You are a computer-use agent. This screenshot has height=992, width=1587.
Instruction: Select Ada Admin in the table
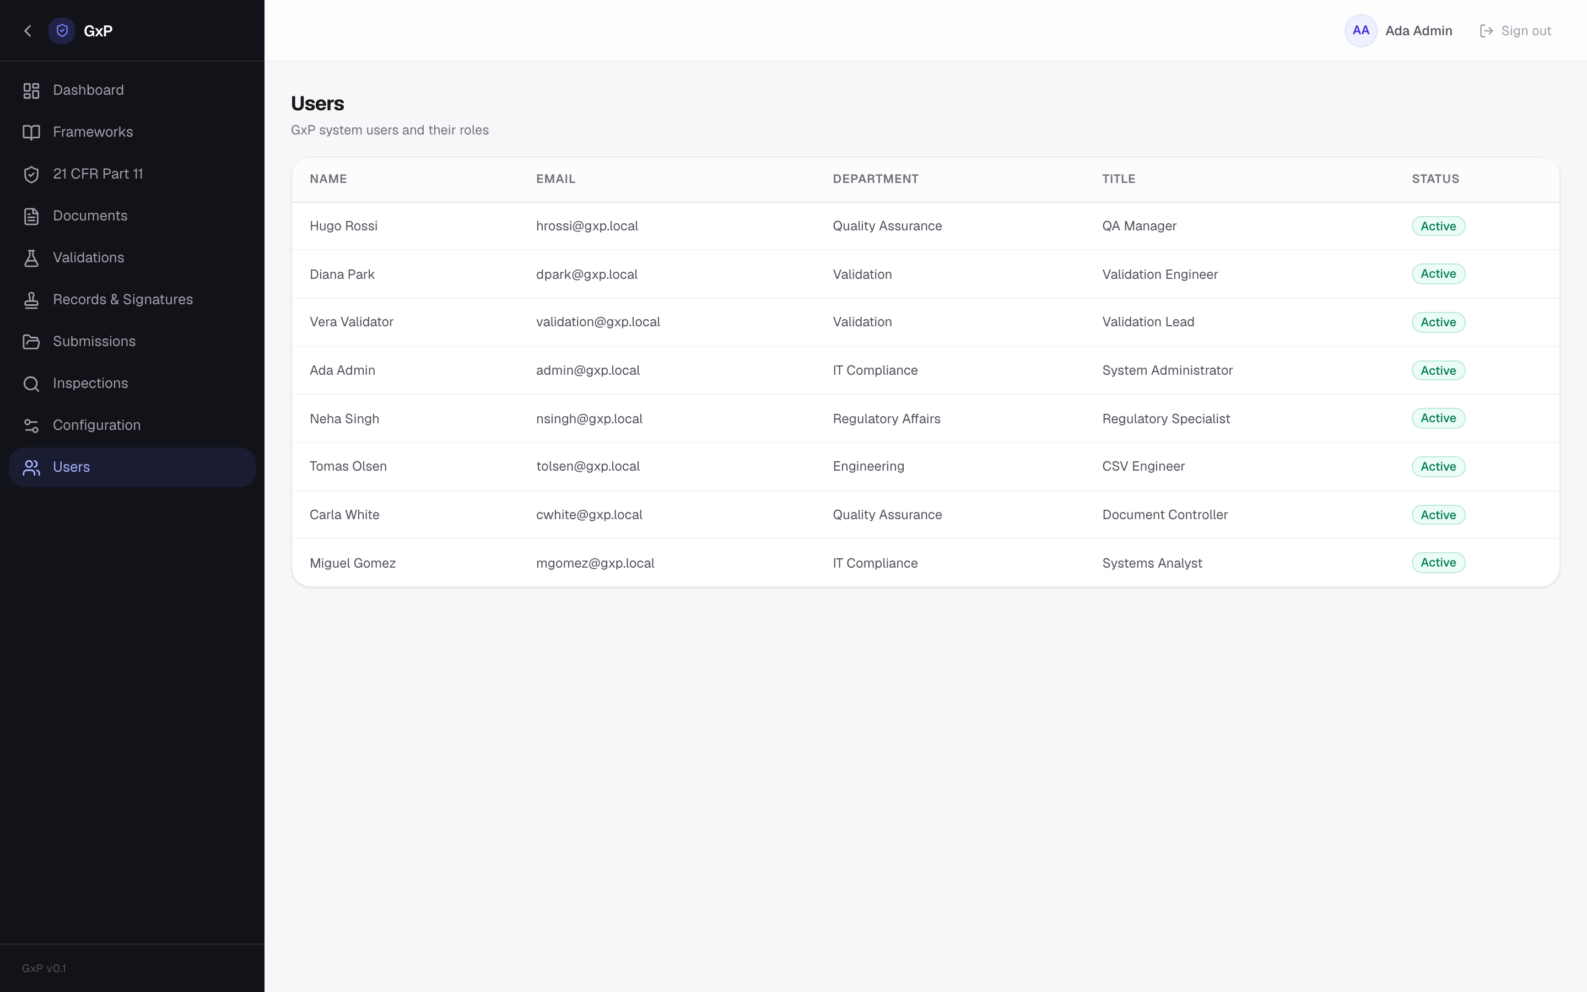[342, 371]
